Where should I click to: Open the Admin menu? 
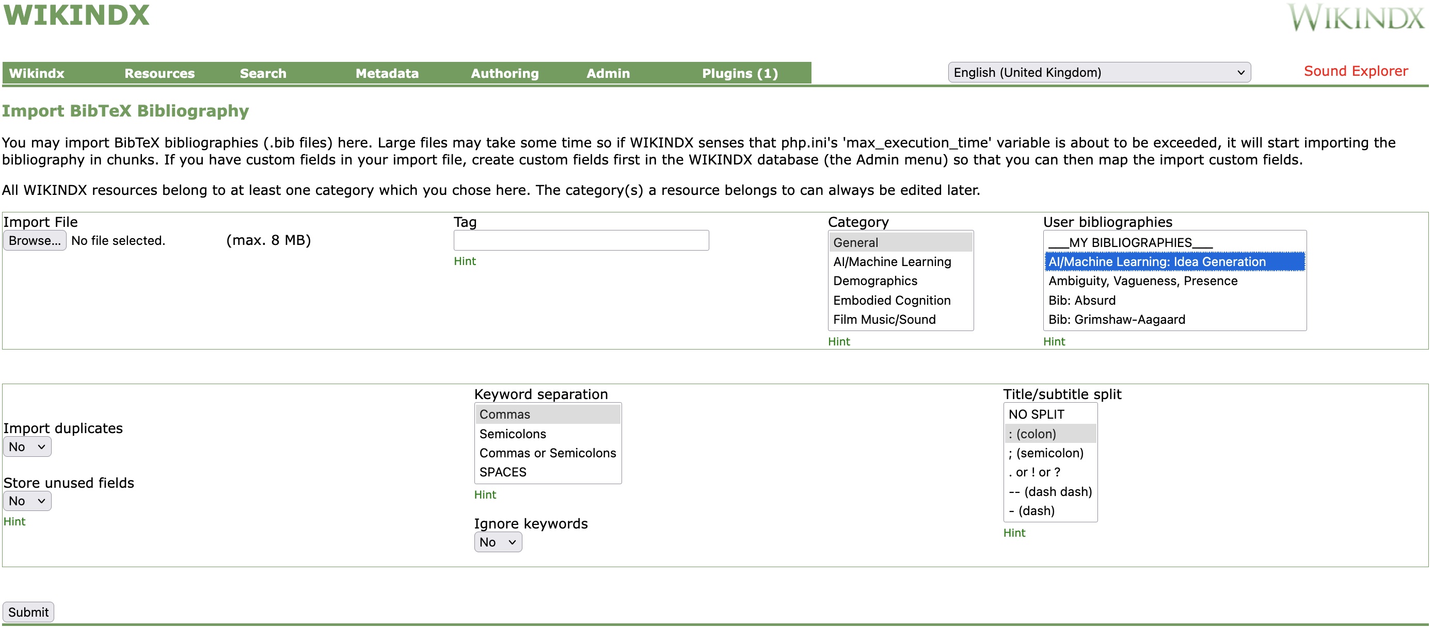[x=608, y=73]
